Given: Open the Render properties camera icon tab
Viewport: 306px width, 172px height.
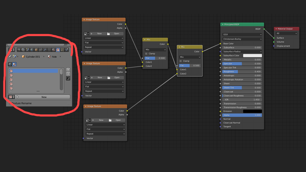Looking at the screenshot, I should [x=19, y=50].
